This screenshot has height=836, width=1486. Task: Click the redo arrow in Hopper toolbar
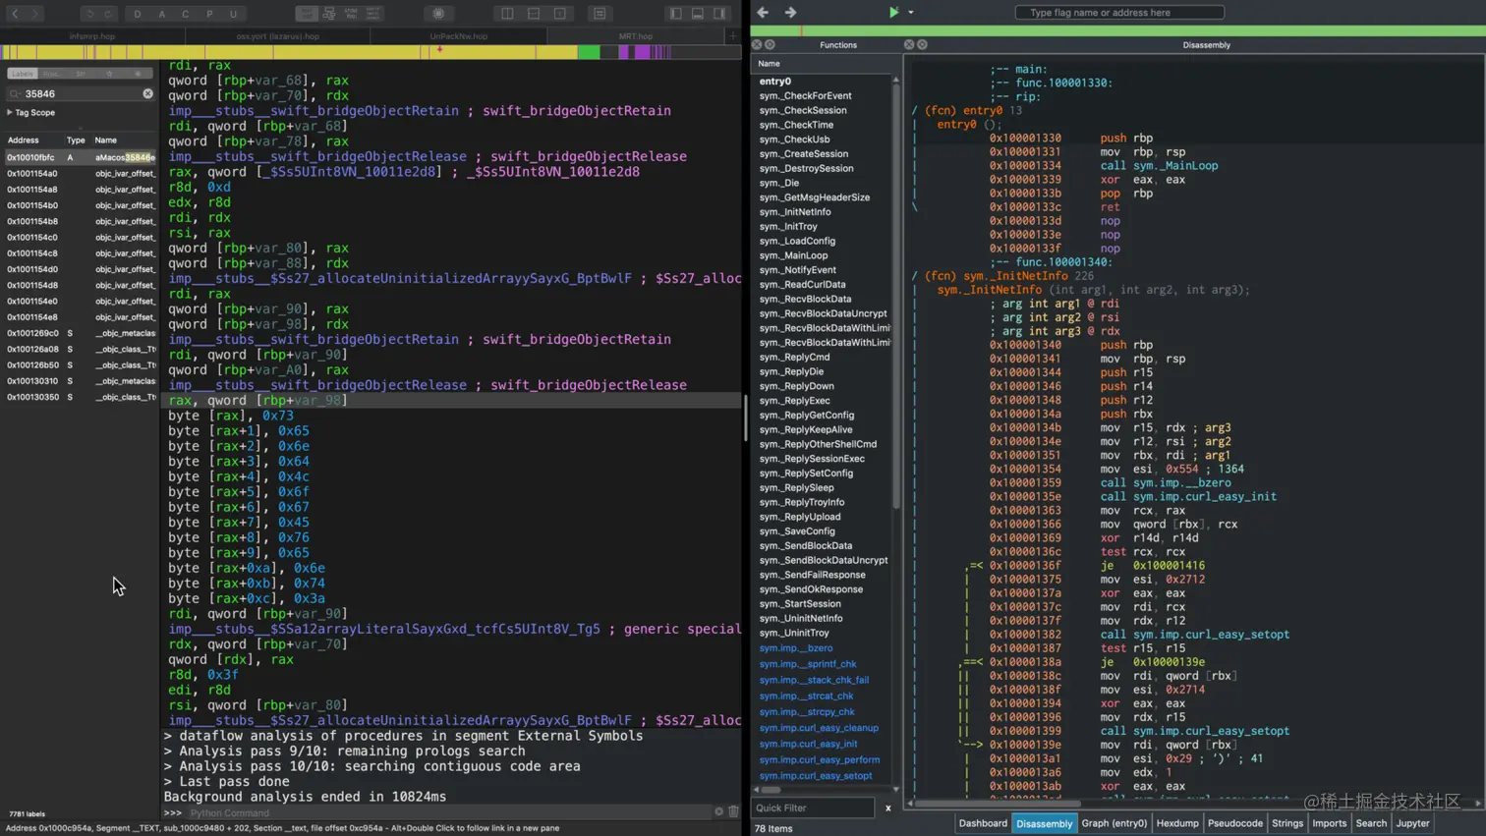[108, 14]
